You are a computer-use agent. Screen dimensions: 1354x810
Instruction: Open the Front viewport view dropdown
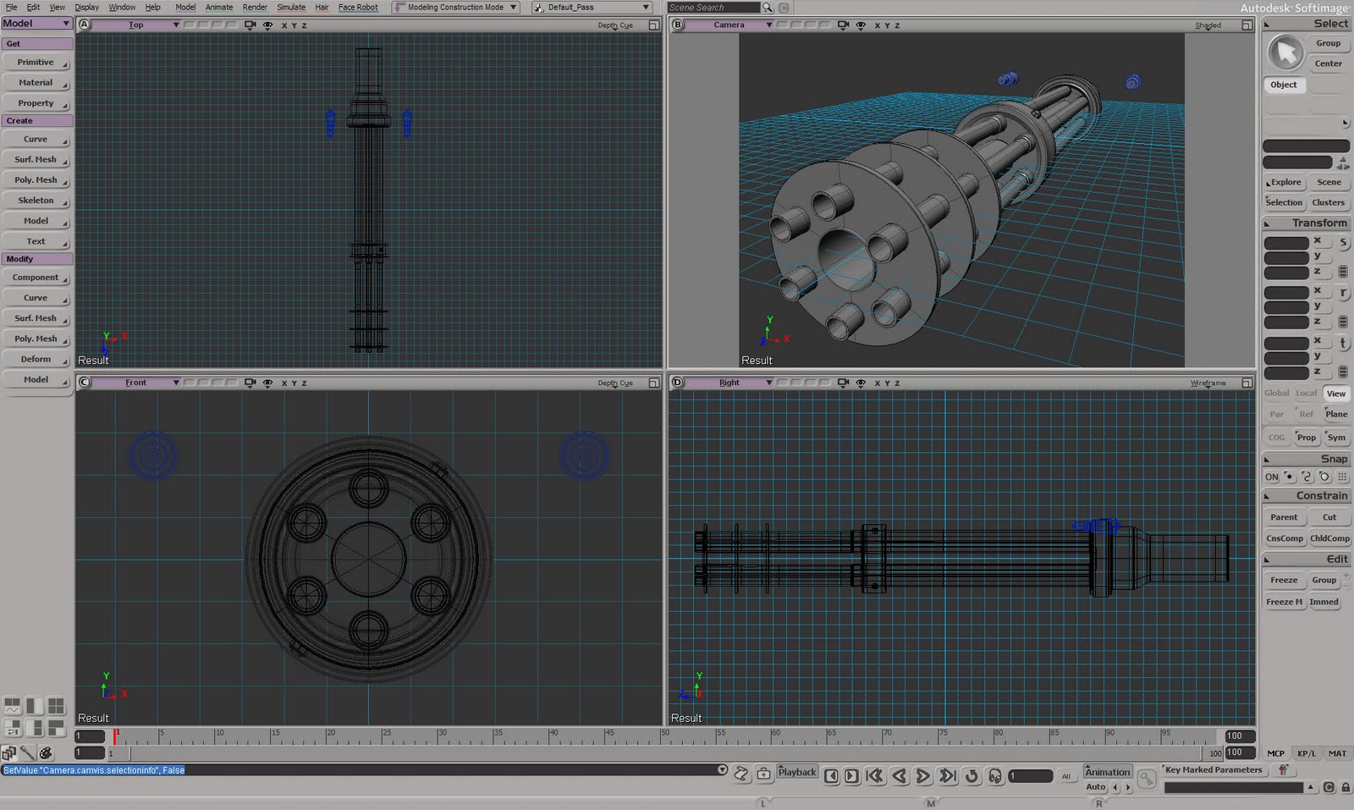point(136,383)
